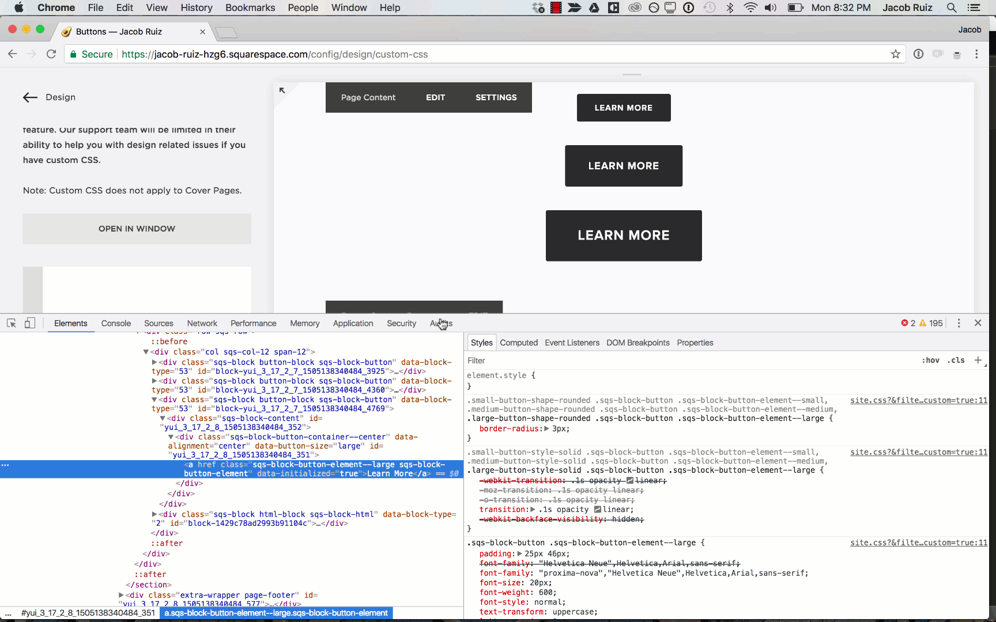
Task: Toggle the :hov element state panel
Action: click(930, 360)
